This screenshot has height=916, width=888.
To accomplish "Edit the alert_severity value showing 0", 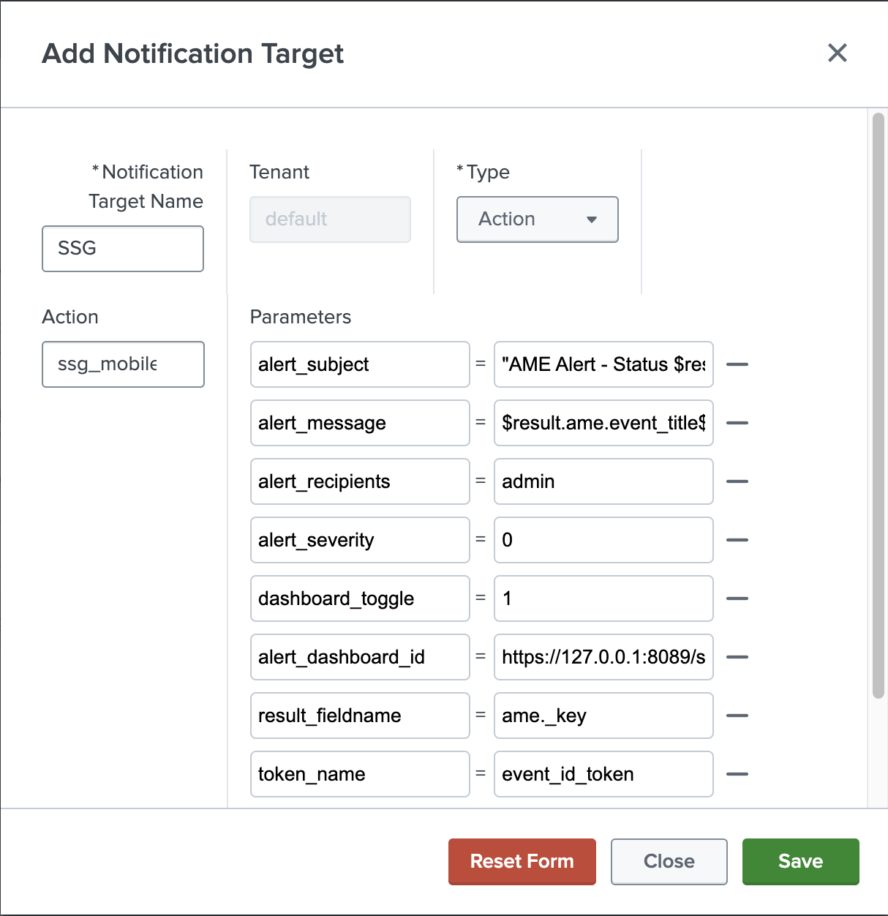I will (603, 540).
